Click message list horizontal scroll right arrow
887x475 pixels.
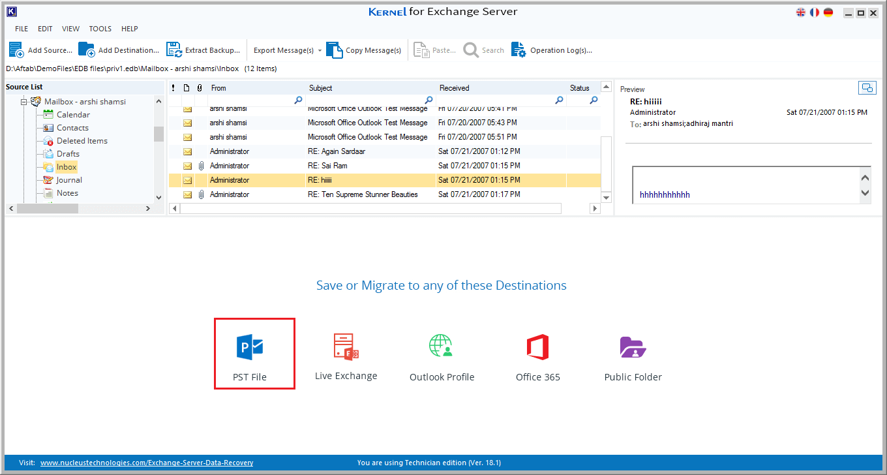(x=594, y=208)
